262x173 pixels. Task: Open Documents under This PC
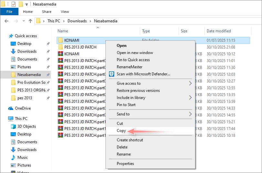pos(27,142)
